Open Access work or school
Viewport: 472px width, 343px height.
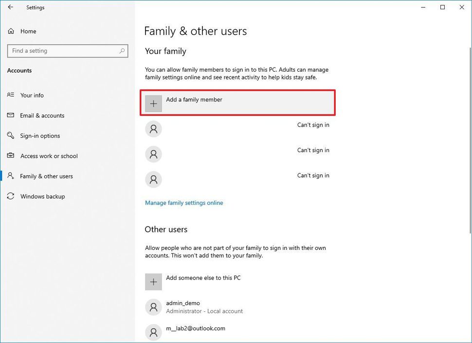(x=49, y=156)
